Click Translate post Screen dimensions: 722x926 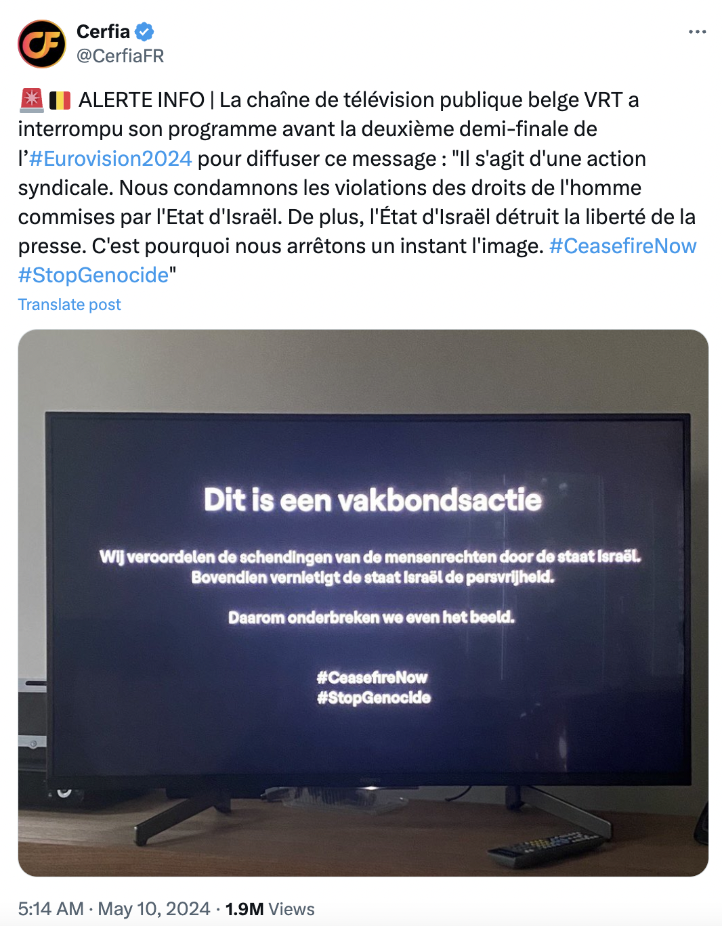(69, 305)
